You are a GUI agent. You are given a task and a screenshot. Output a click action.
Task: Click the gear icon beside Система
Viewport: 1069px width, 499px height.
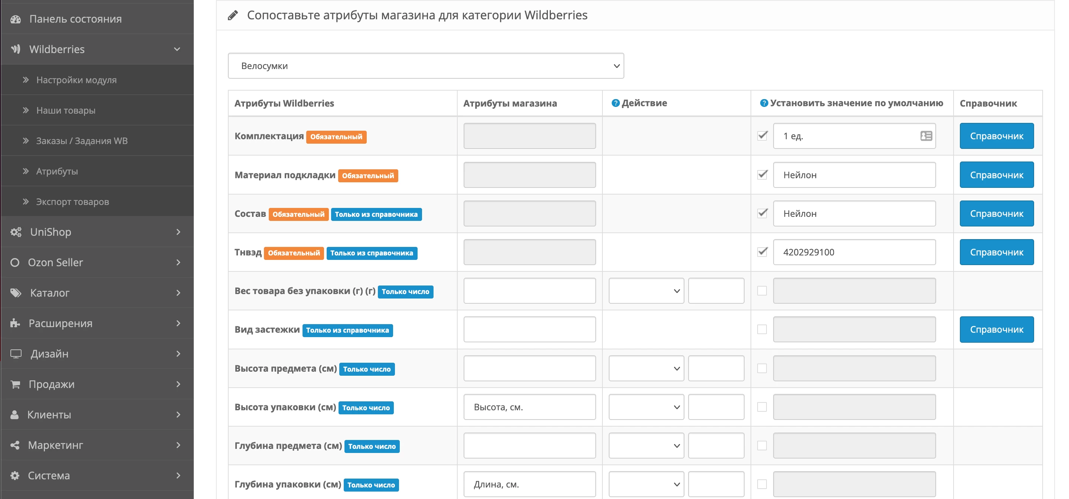point(15,476)
